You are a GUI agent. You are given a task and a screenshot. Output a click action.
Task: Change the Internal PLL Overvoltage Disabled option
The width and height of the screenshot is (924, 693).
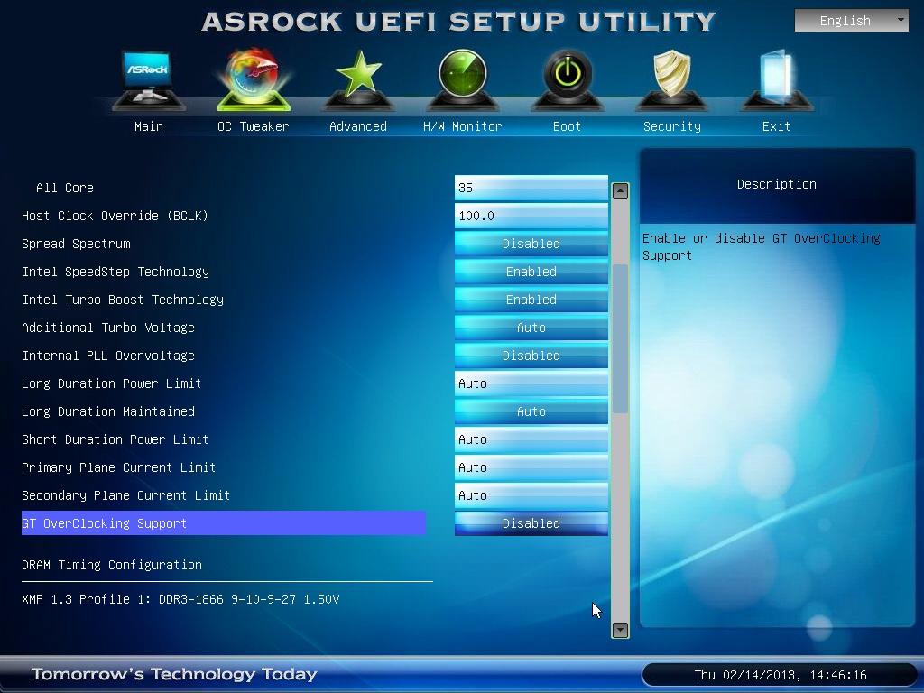(x=531, y=356)
